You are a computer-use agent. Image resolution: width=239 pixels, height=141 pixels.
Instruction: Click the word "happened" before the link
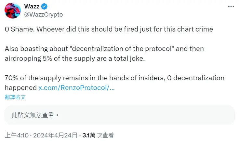(20, 88)
